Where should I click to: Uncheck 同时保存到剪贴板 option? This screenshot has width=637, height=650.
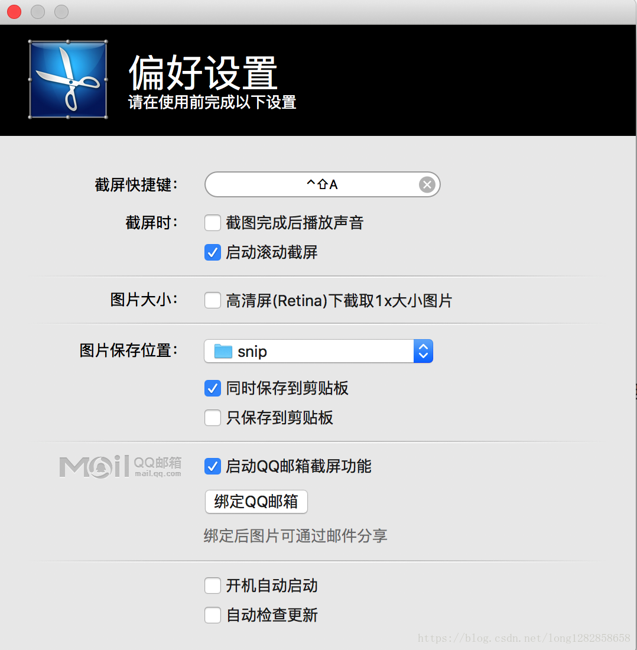click(x=213, y=388)
